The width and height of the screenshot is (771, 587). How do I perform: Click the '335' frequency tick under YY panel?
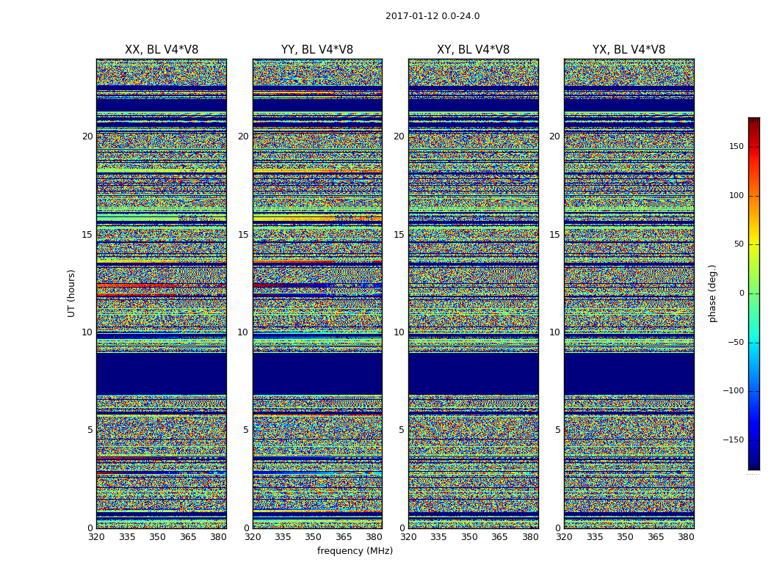point(283,537)
